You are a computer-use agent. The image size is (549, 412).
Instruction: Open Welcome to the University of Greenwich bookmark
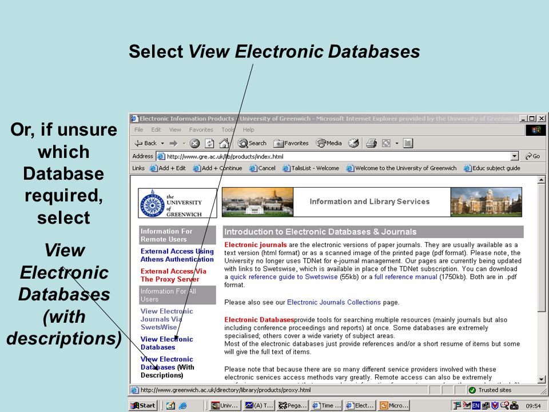tap(401, 168)
